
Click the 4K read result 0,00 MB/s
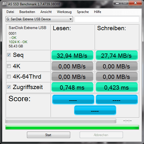click(72, 66)
